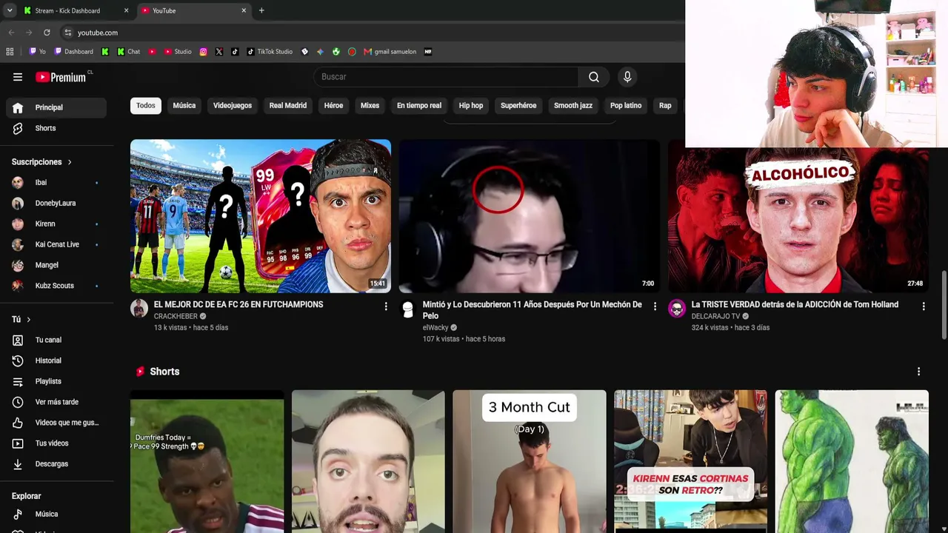Open Ver más tarde list
This screenshot has height=533, width=948.
56,402
